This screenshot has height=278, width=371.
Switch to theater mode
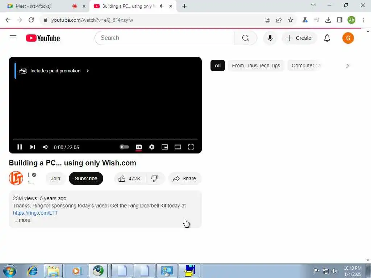pos(178,147)
